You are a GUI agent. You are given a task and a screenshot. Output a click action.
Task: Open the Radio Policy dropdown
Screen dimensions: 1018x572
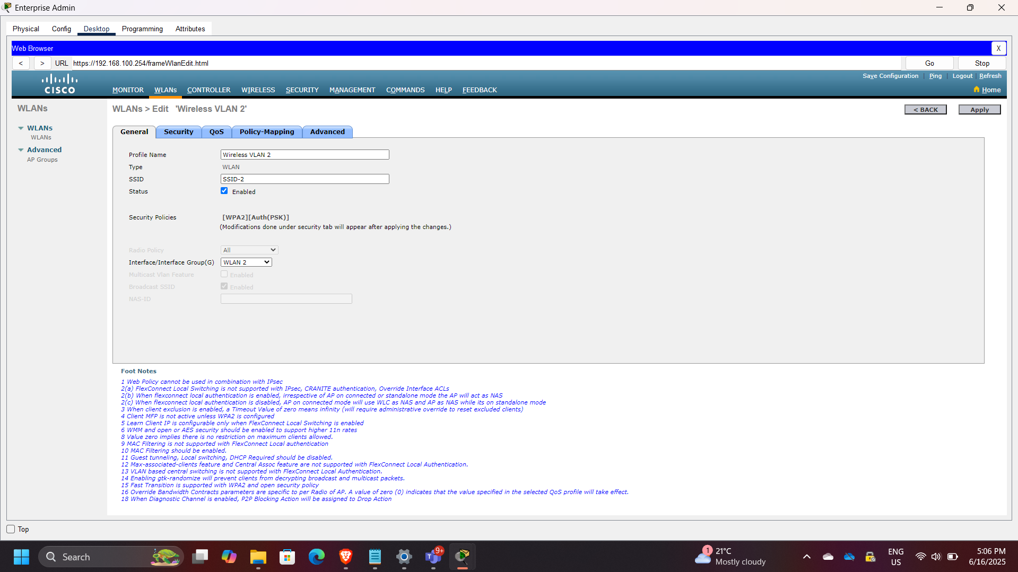pos(249,249)
